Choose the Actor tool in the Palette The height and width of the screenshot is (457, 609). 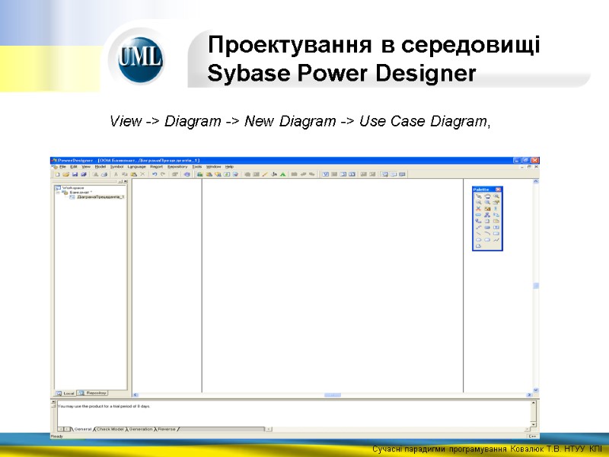496,208
